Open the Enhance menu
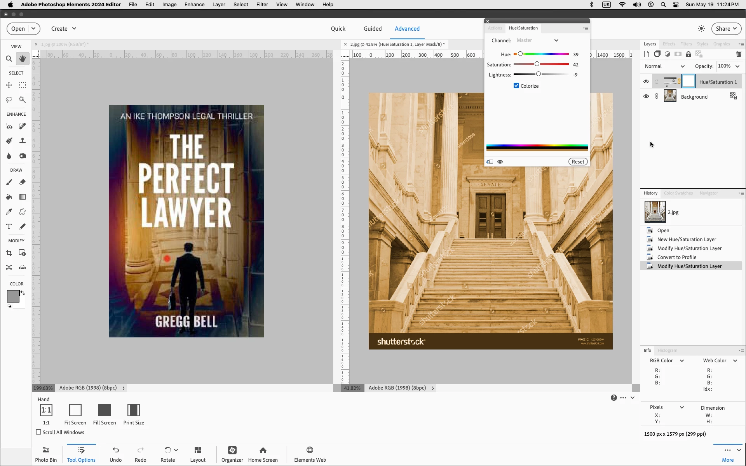 tap(194, 5)
